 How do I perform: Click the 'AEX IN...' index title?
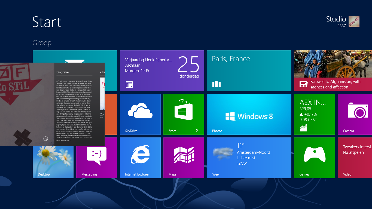pyautogui.click(x=313, y=102)
